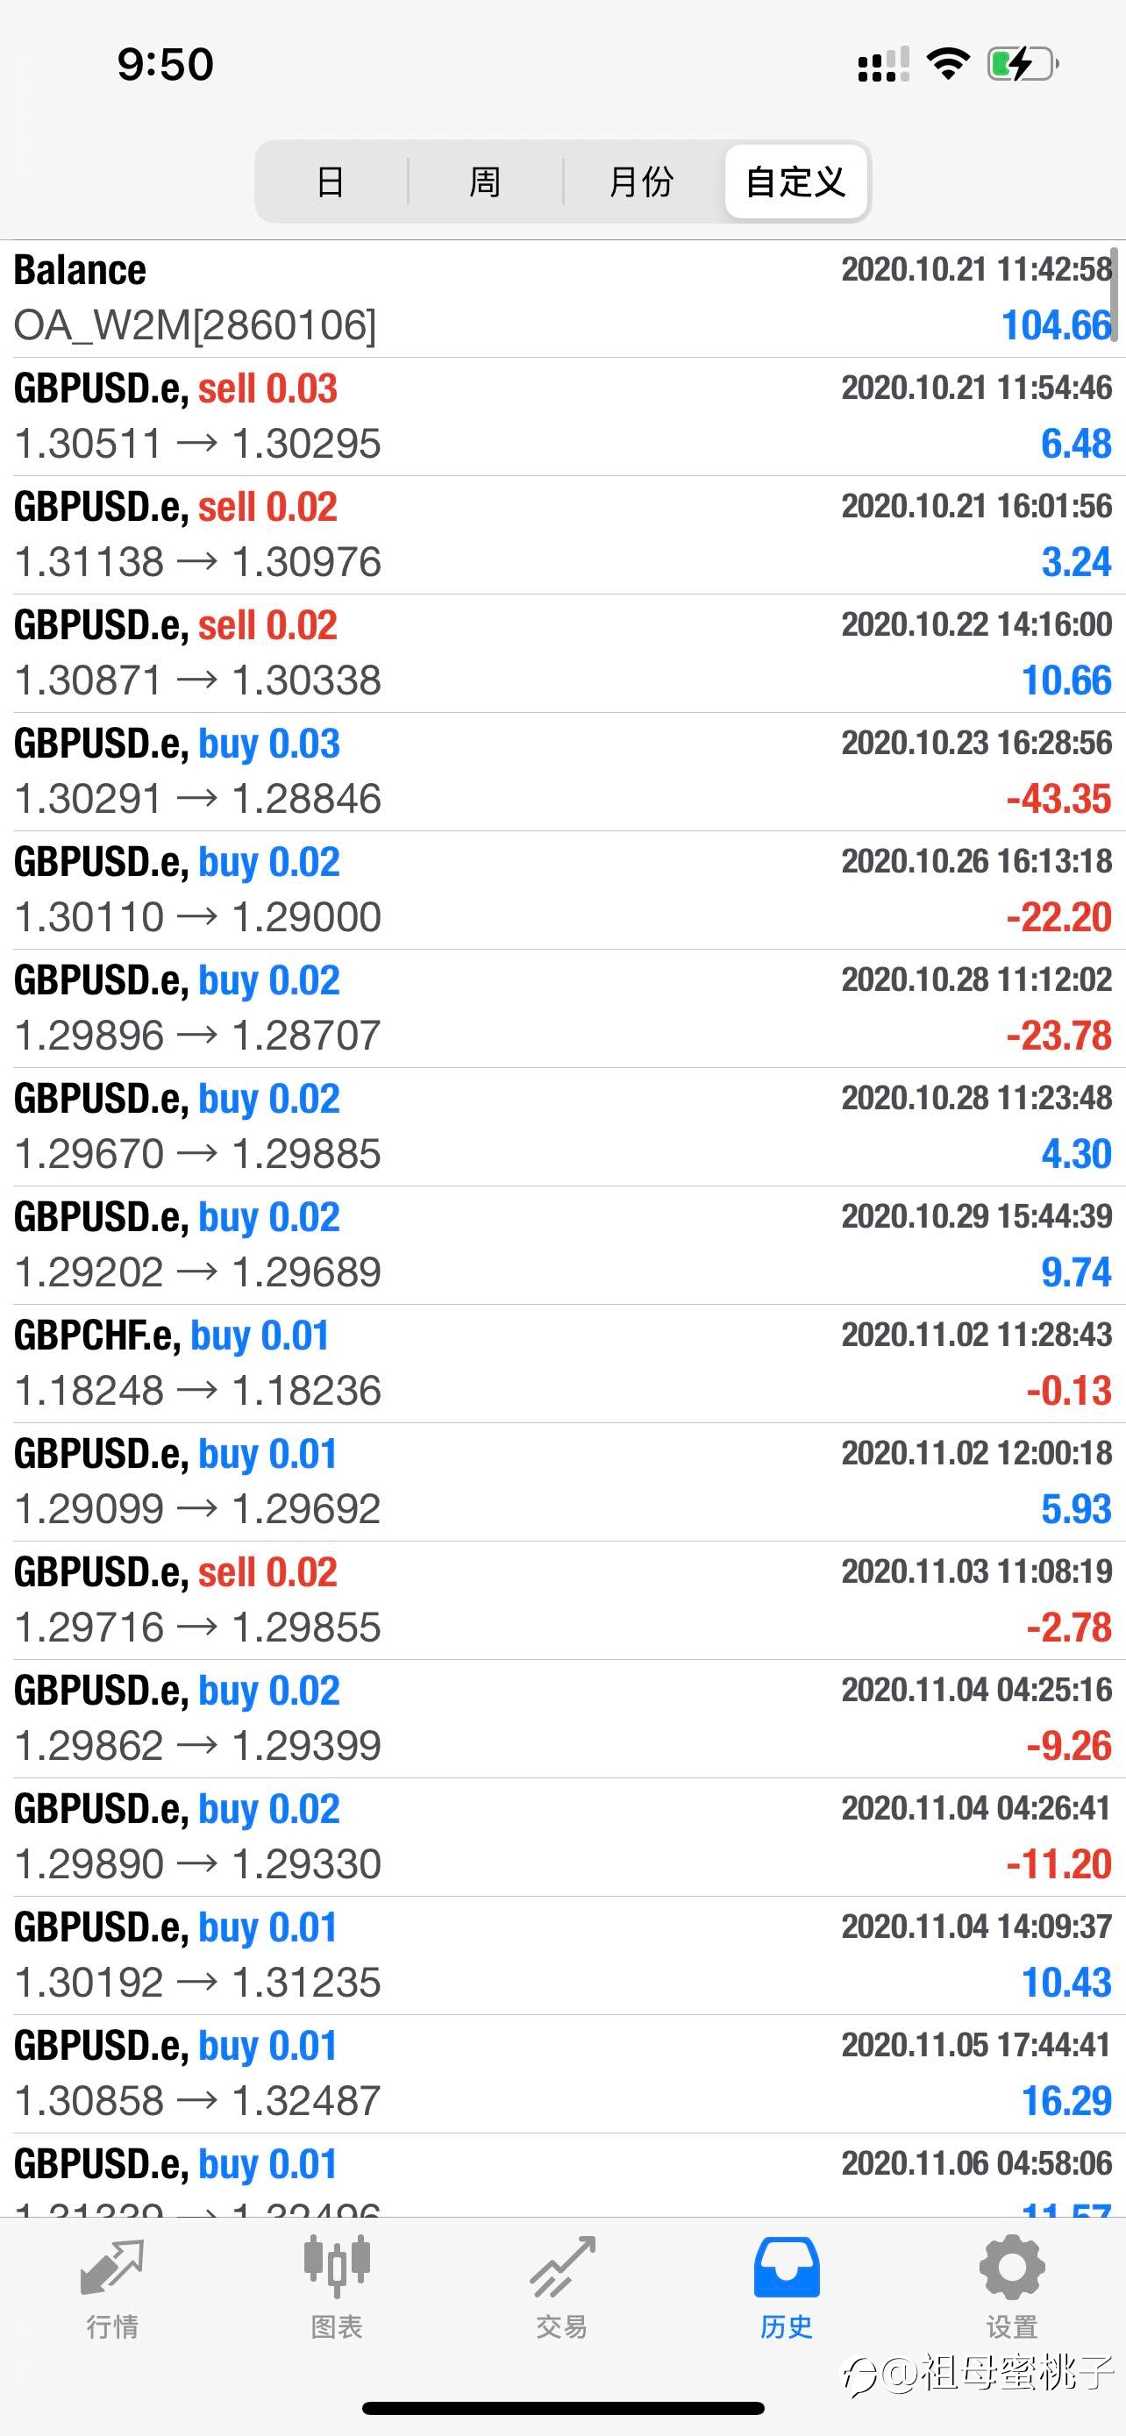Tap the 历史 history tab icon
Image resolution: width=1126 pixels, height=2436 pixels.
coord(787,2268)
